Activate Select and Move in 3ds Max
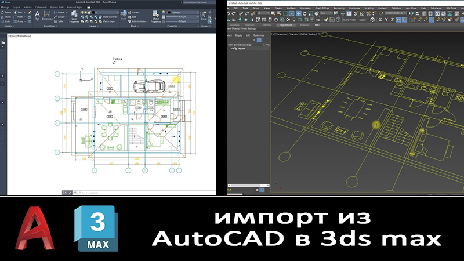 [299, 13]
